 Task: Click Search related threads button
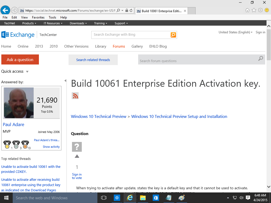(x=93, y=60)
